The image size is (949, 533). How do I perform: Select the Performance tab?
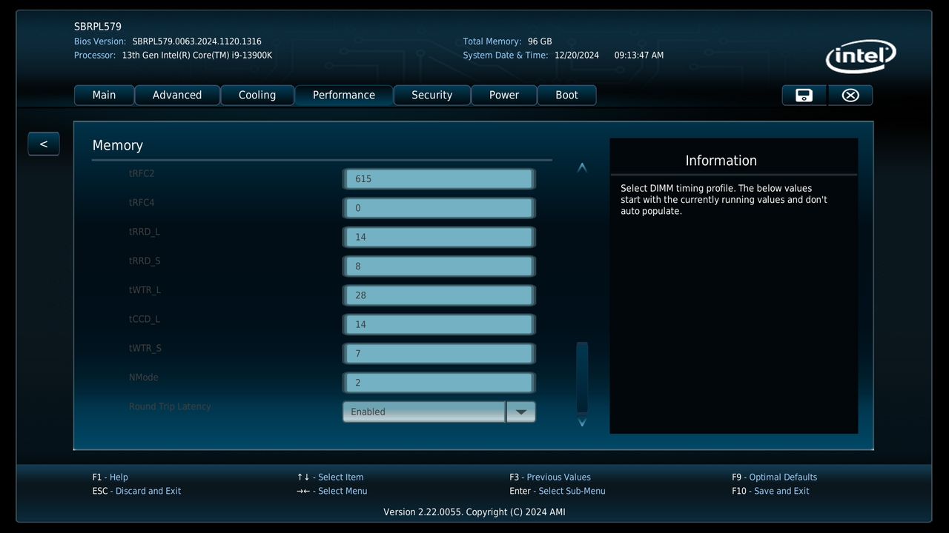[x=344, y=95]
